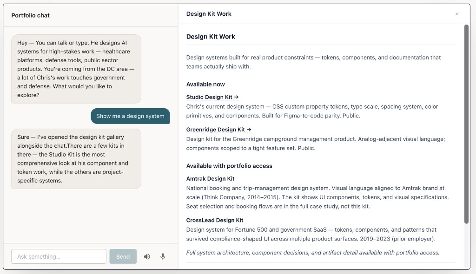Screen dimensions: 476x274
Task: Click 'Available with portfolio access' heading
Action: click(x=229, y=166)
